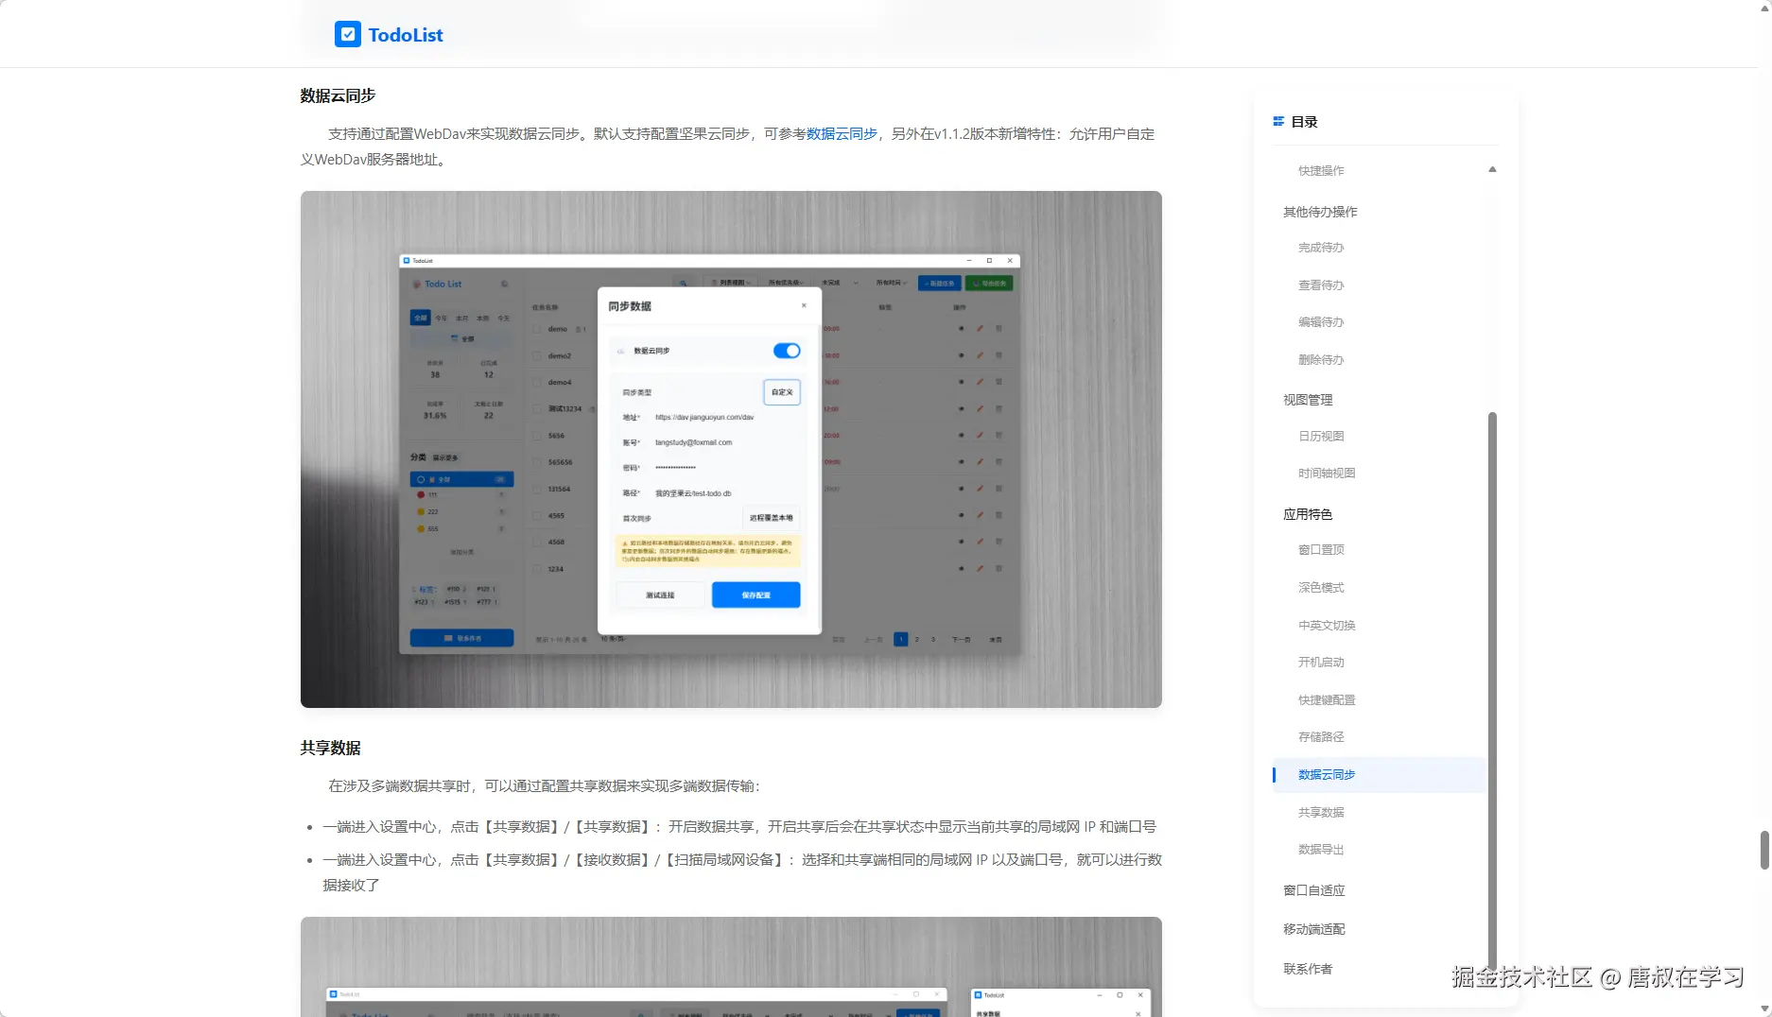Select 深色模式 in the contents

[1321, 588]
